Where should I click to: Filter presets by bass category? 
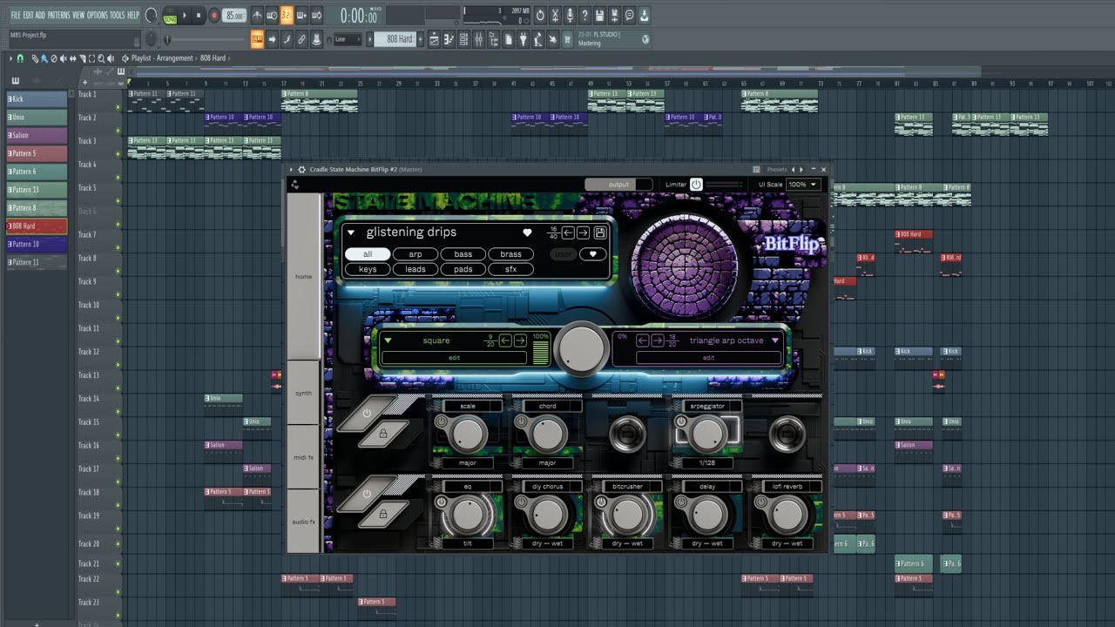coord(463,254)
